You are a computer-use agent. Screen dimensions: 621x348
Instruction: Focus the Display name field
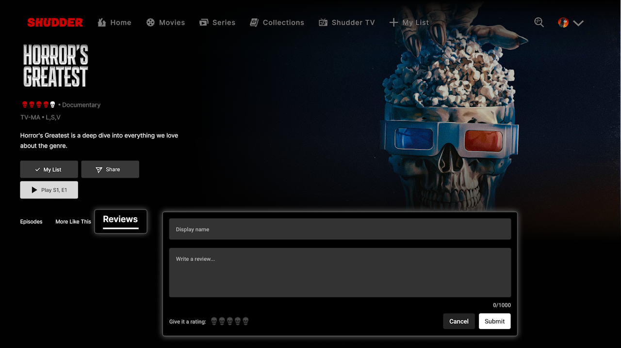(x=340, y=229)
